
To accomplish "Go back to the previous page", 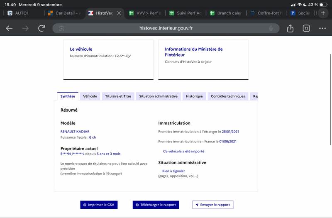I will point(9,28).
